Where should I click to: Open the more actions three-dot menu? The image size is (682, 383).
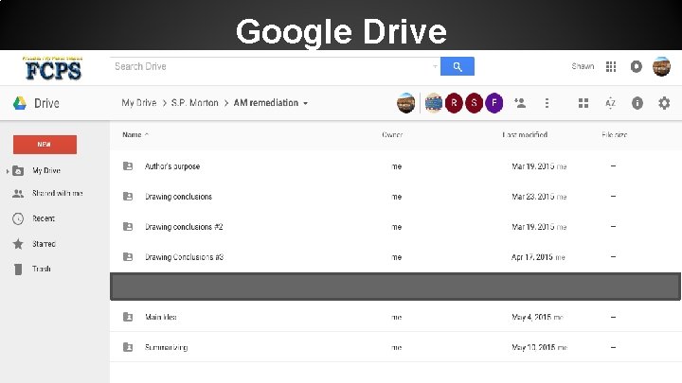point(547,103)
